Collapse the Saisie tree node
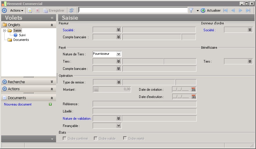 [5, 30]
